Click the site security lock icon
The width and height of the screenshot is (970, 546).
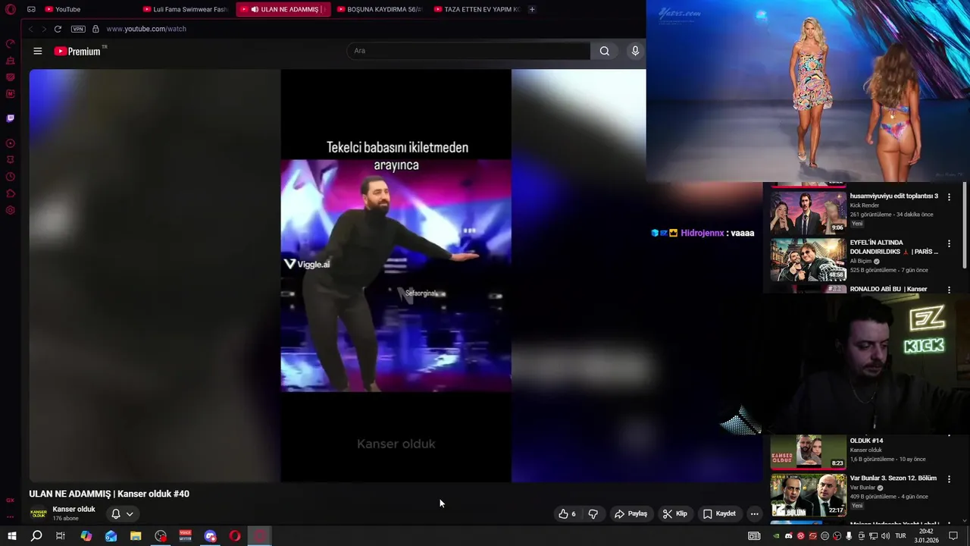click(x=95, y=29)
